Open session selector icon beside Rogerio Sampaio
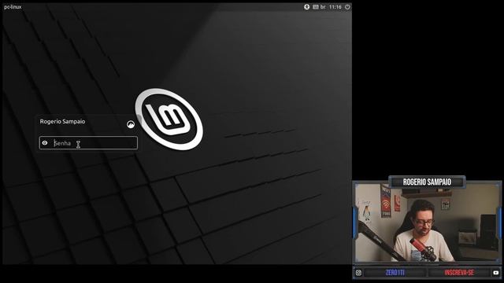Viewport: 504px width, 283px height. (131, 124)
